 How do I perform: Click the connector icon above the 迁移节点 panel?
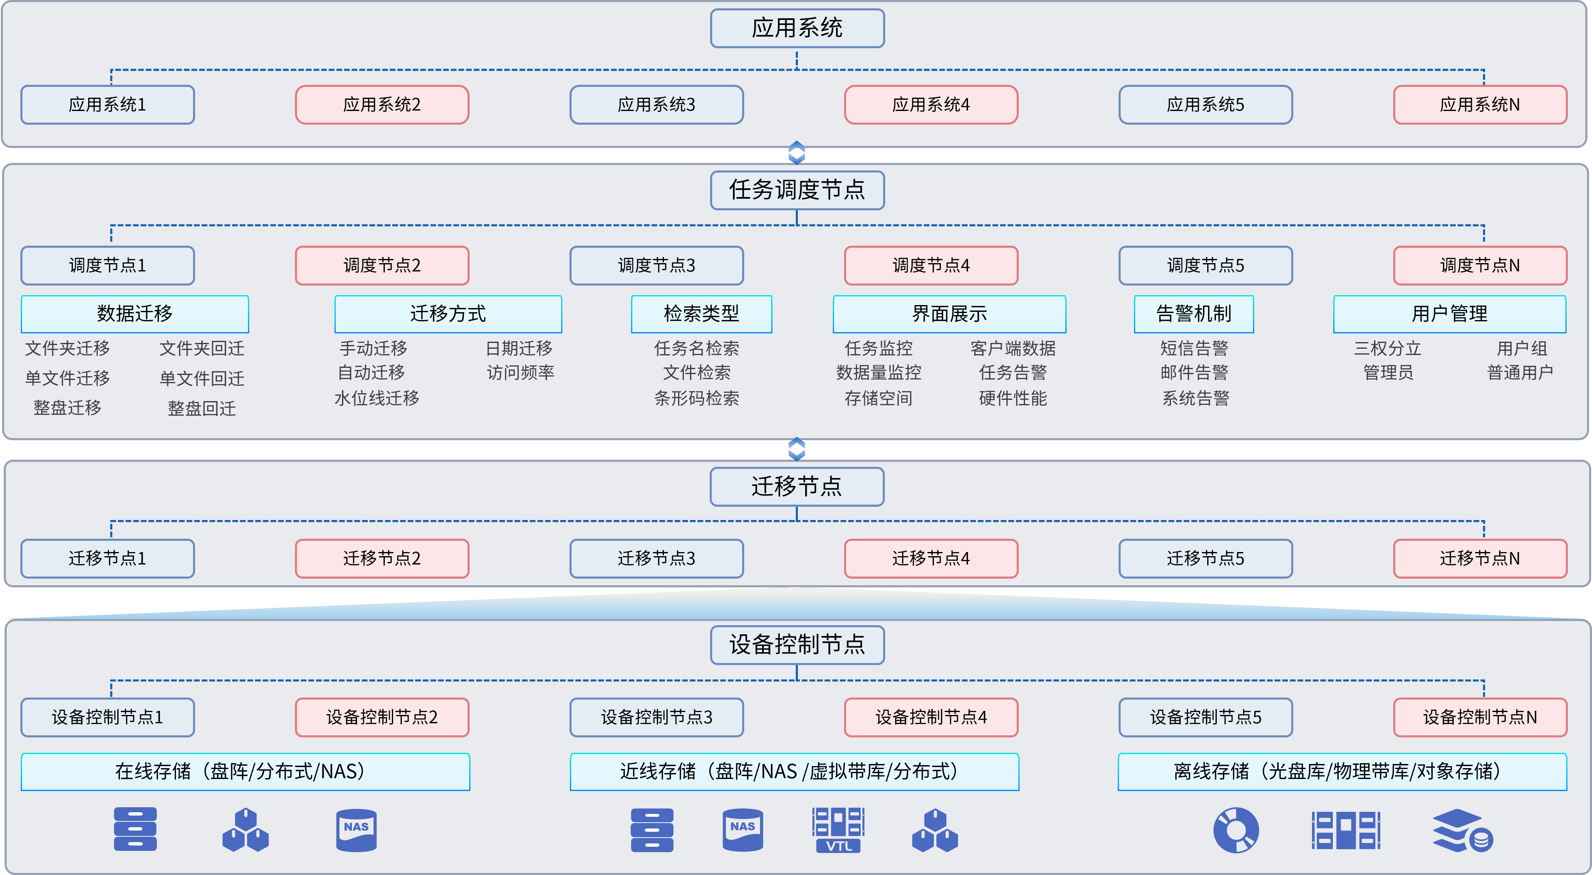click(x=797, y=449)
